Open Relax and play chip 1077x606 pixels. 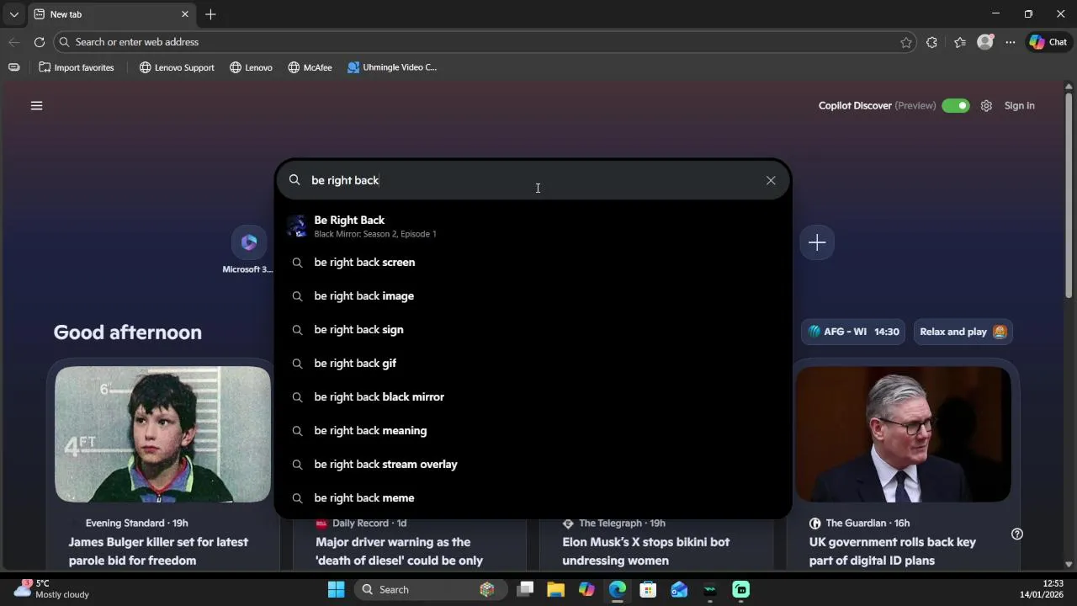click(963, 332)
